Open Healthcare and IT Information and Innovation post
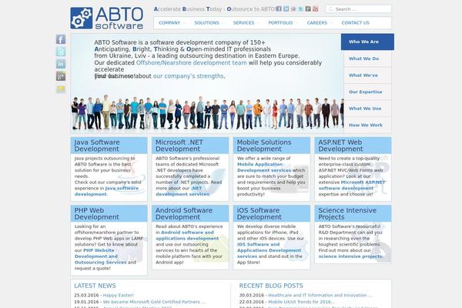462x308 pixels. [x=320, y=295]
